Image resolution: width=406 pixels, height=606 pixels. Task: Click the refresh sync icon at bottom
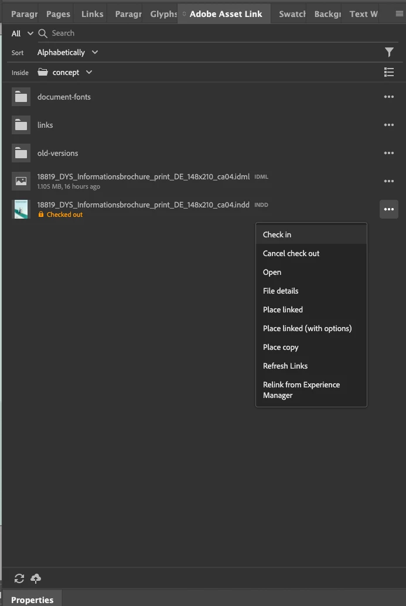click(19, 578)
